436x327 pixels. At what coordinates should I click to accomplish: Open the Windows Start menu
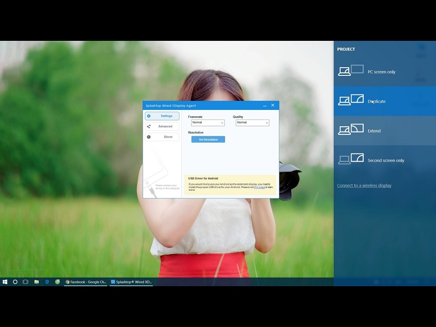[x=5, y=282]
